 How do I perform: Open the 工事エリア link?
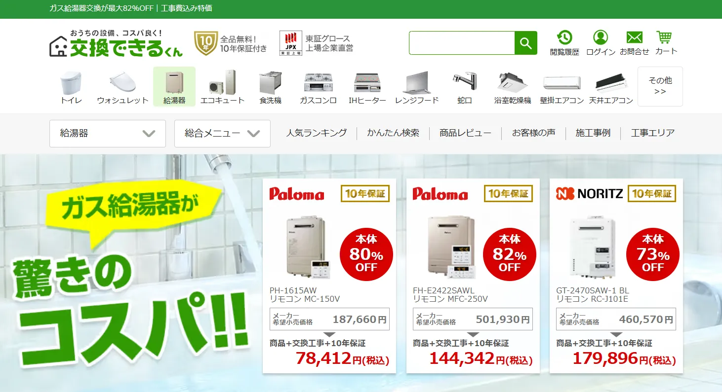(x=652, y=133)
